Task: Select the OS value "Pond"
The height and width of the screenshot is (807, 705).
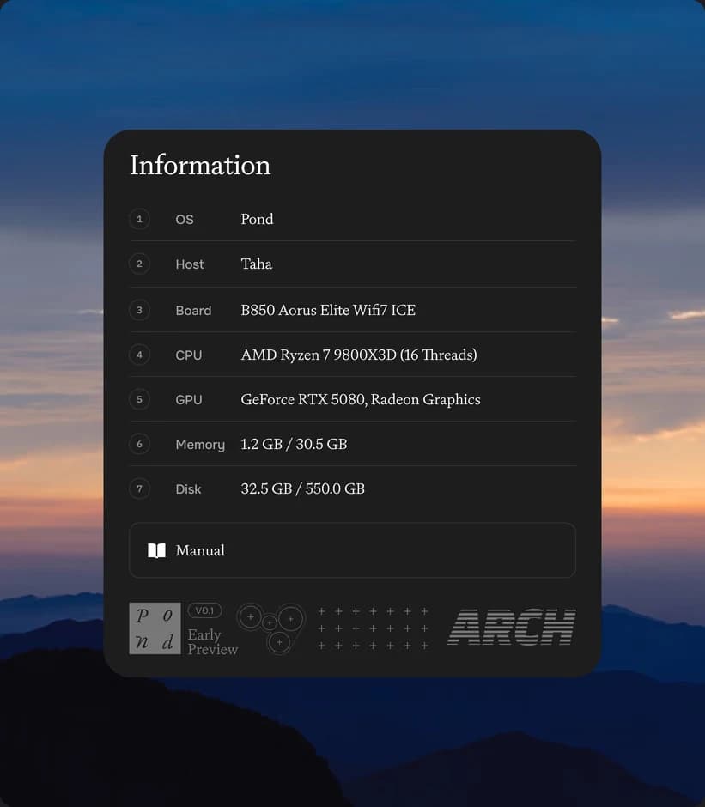Action: point(257,219)
